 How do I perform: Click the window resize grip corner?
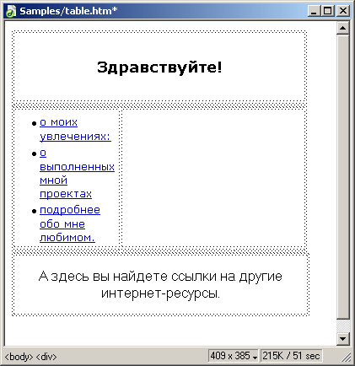pos(347,357)
